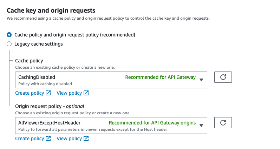This screenshot has width=280, height=149.
Task: Click 'Recommended for API Gateway origins' green label
Action: coord(152,123)
